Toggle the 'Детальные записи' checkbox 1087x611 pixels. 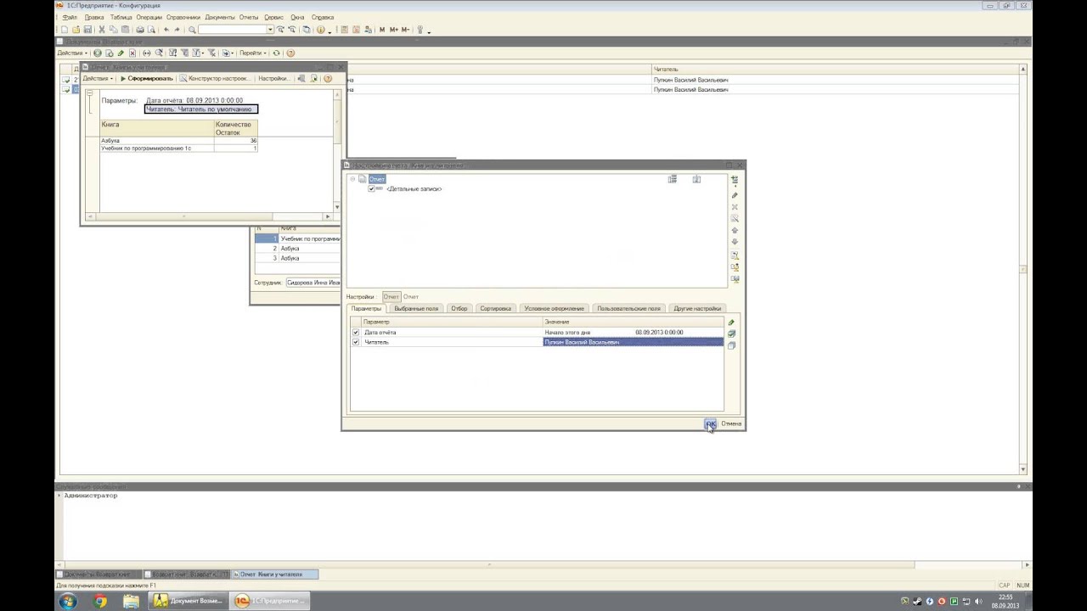371,188
